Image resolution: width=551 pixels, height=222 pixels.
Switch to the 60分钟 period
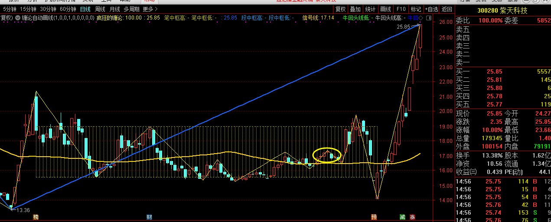point(68,9)
